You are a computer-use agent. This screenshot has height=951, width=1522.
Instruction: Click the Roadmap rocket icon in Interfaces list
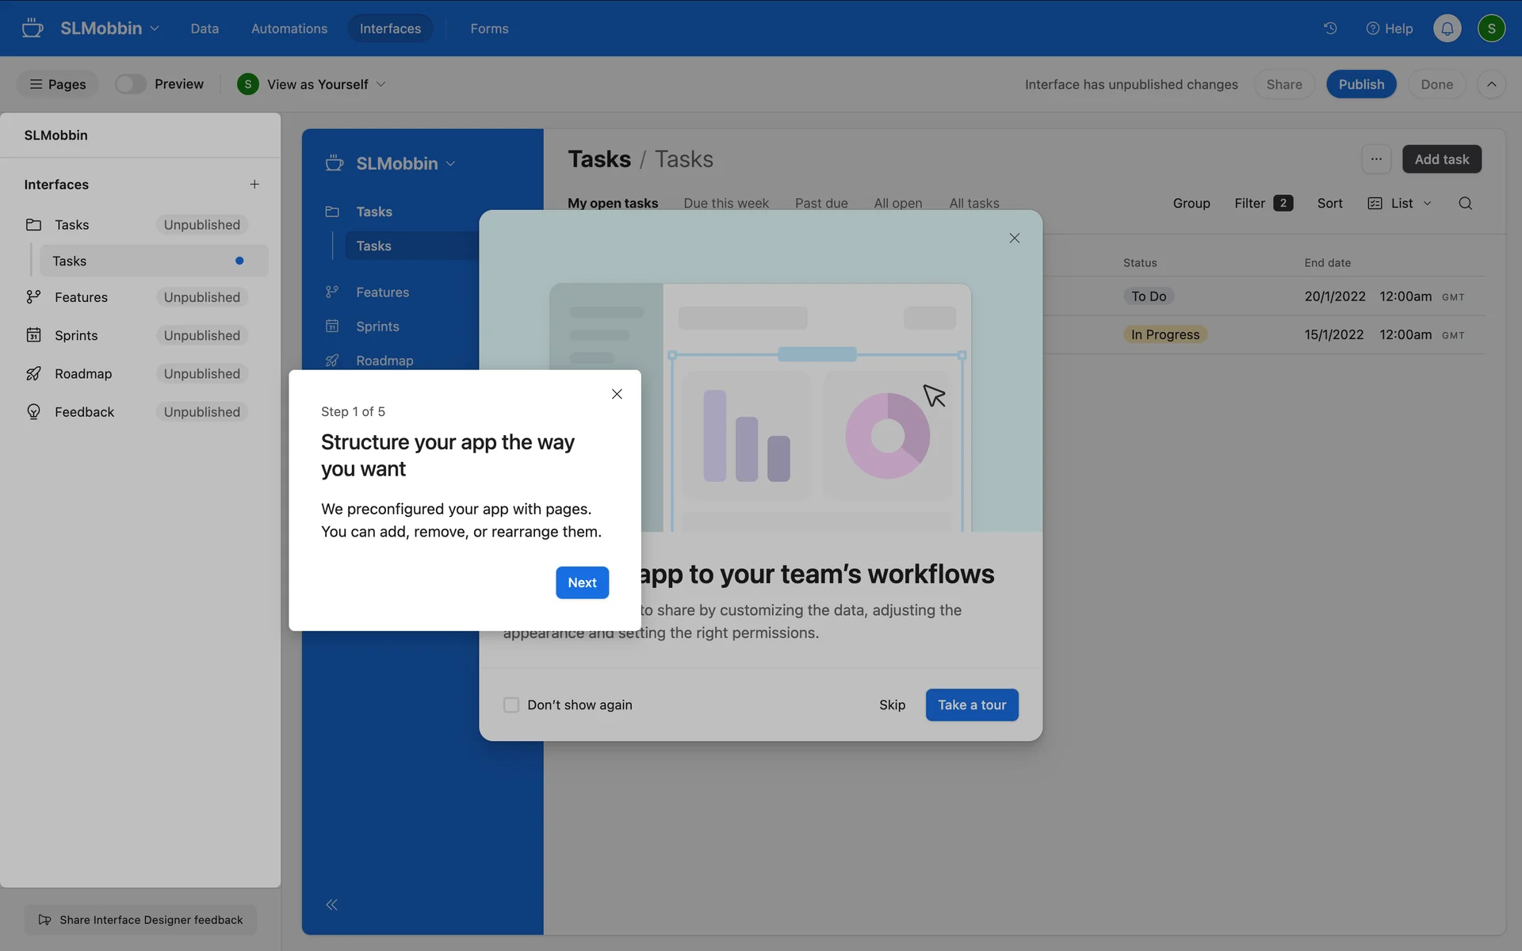[x=33, y=373]
